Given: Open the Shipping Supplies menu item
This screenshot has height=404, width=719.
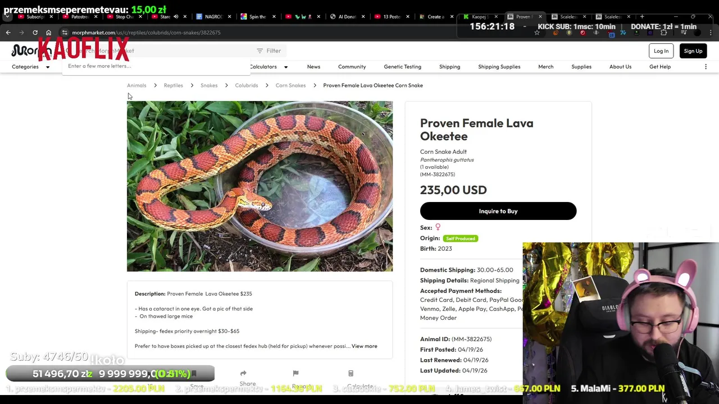Looking at the screenshot, I should [x=499, y=67].
